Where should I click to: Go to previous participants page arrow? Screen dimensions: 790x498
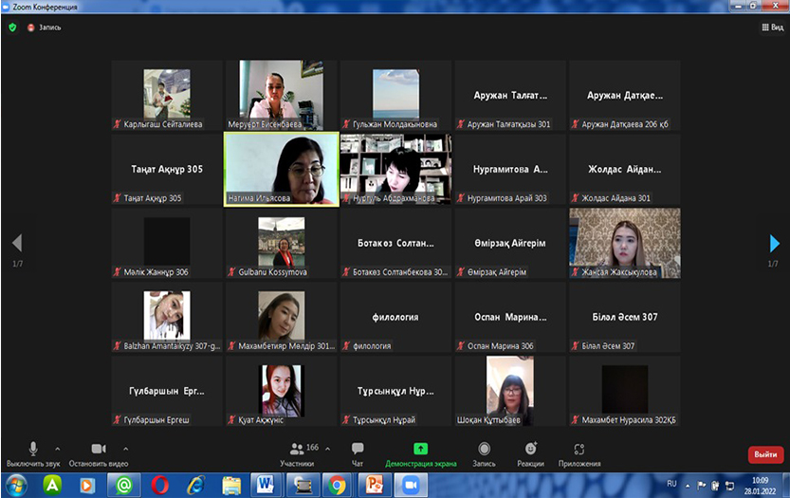click(x=16, y=244)
